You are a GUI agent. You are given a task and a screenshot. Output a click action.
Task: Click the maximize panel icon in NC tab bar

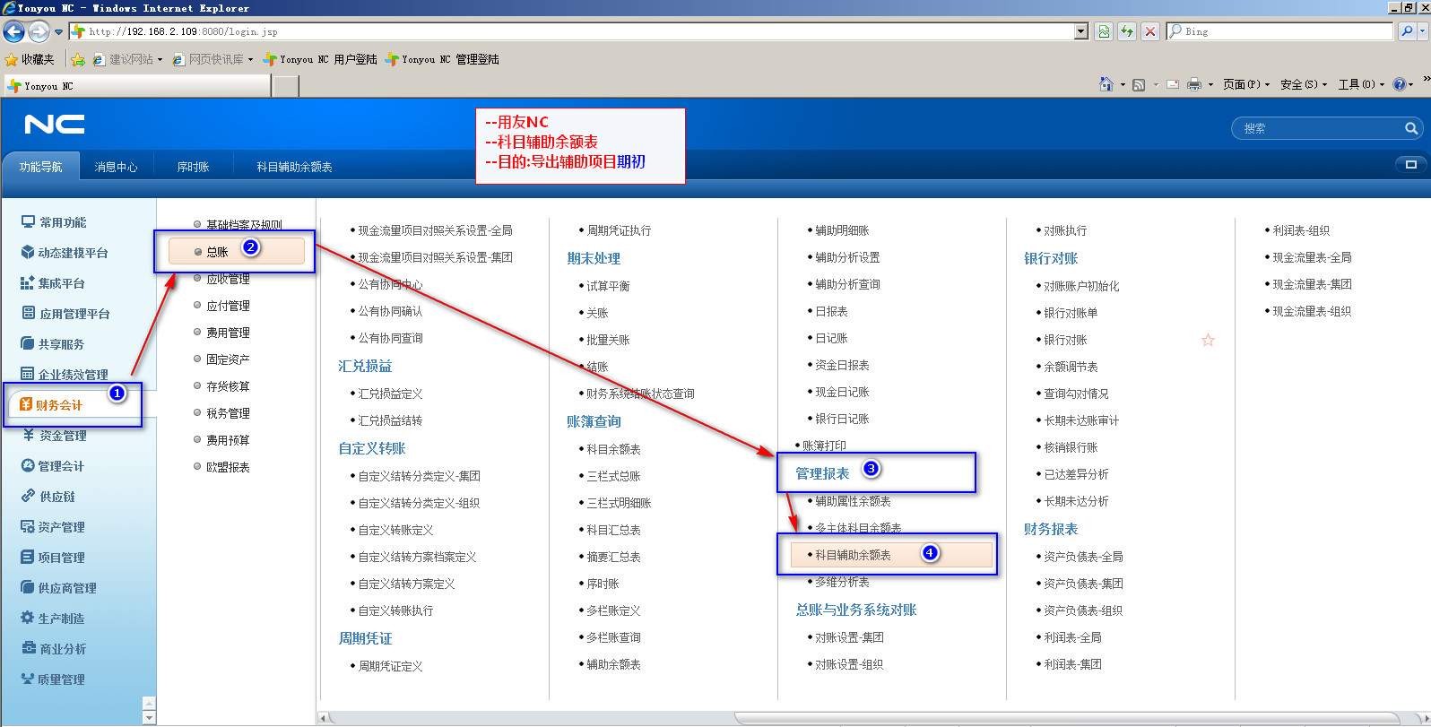[x=1410, y=165]
